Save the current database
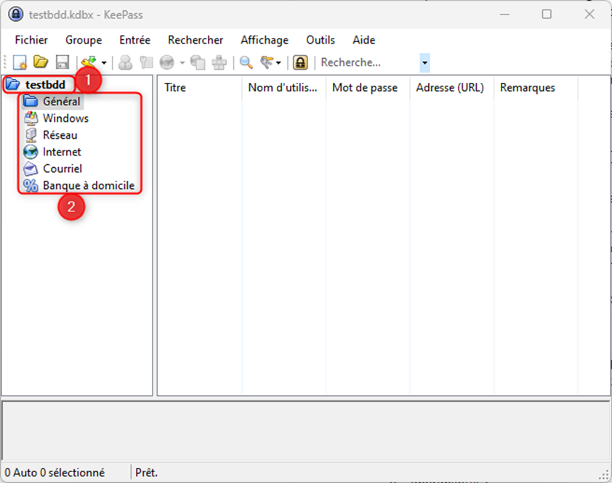 pos(61,62)
